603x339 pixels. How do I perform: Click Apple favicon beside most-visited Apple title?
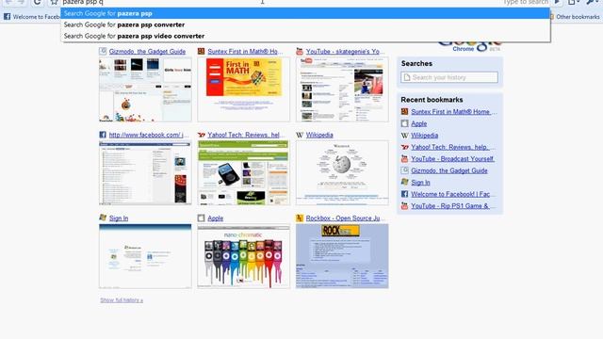[201, 218]
